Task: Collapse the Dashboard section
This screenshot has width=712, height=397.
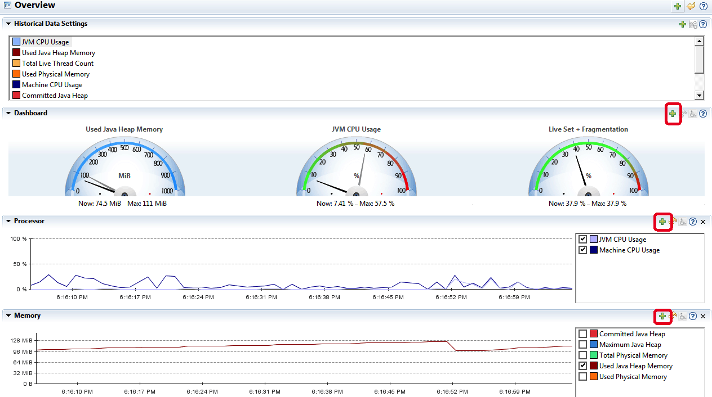Action: click(8, 113)
